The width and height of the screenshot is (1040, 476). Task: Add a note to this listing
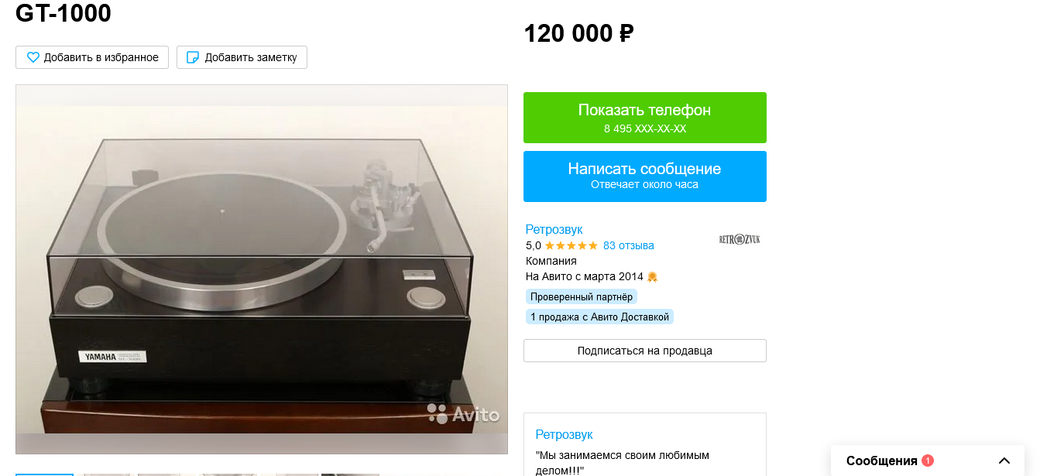pyautogui.click(x=242, y=57)
